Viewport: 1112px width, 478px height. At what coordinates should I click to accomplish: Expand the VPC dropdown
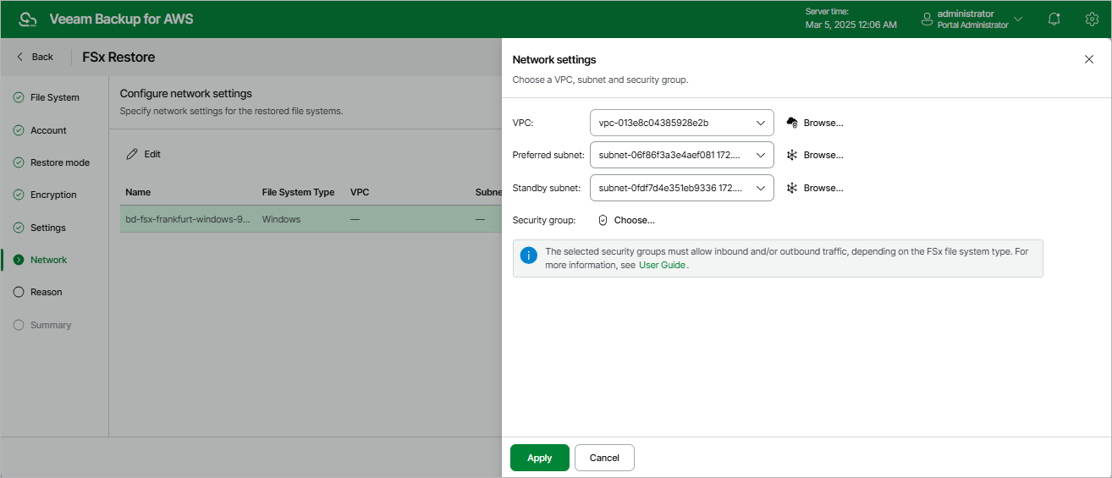[x=681, y=123]
